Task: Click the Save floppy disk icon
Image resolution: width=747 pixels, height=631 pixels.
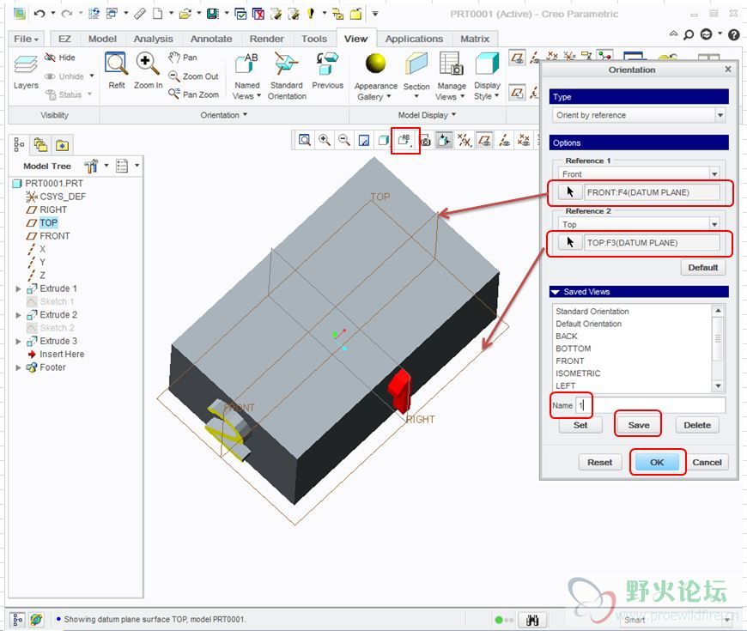Action: (212, 14)
